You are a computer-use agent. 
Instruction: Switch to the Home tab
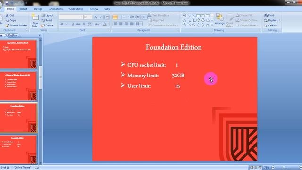(x=10, y=9)
